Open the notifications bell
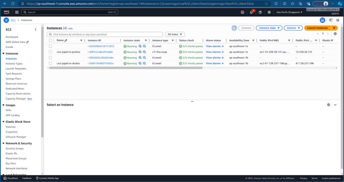This screenshot has height=182, width=344. 251,12
